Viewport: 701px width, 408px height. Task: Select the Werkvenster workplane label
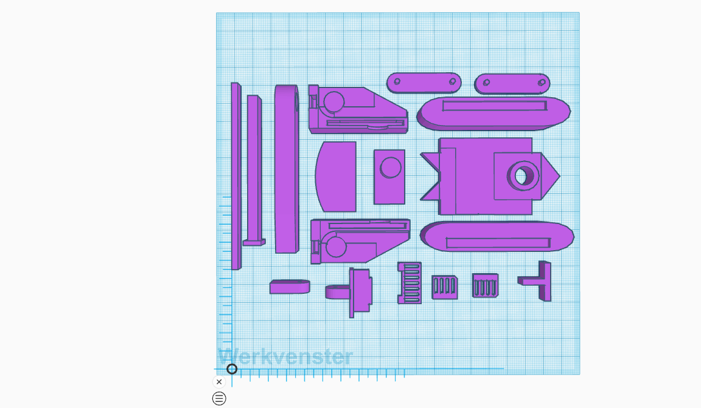click(285, 357)
